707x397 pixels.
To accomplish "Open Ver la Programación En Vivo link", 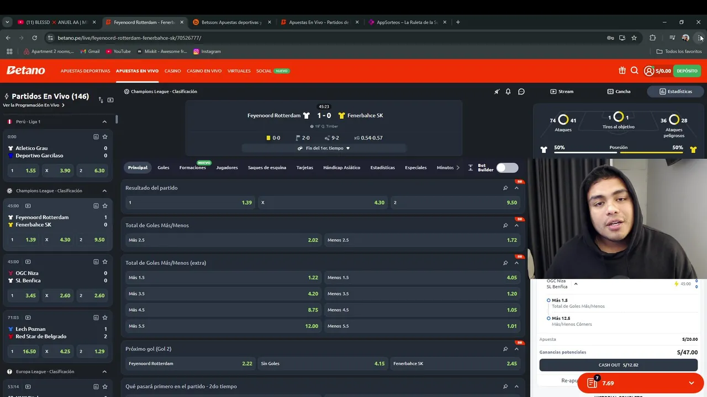I will (x=33, y=105).
